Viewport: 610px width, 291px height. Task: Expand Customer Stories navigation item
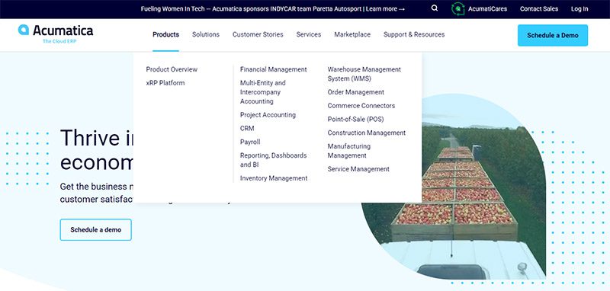tap(258, 34)
